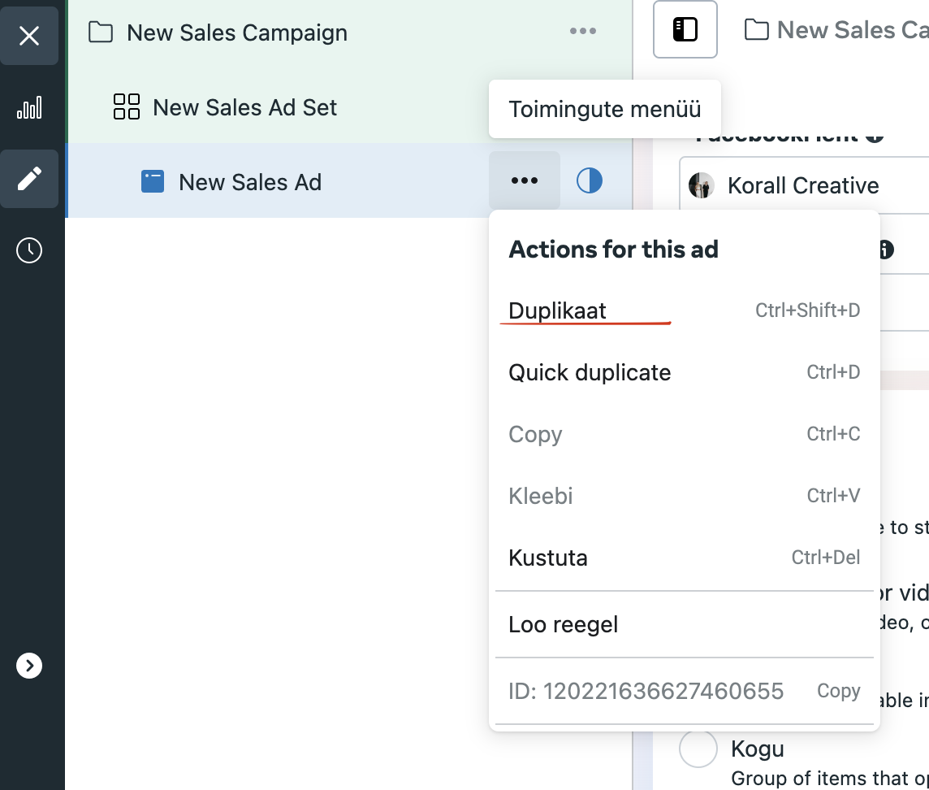Open the bar chart insights icon
929x790 pixels.
pos(29,107)
